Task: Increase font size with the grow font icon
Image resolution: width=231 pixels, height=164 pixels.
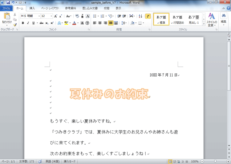Action: (55, 16)
